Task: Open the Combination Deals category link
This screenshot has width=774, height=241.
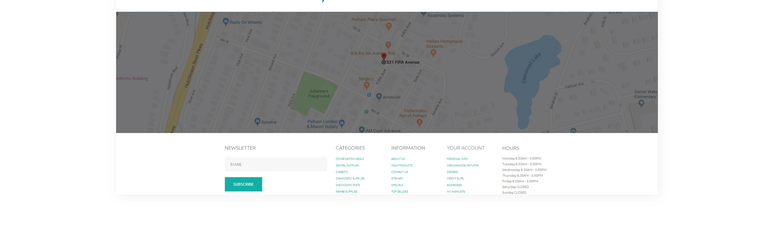Action: coord(350,159)
